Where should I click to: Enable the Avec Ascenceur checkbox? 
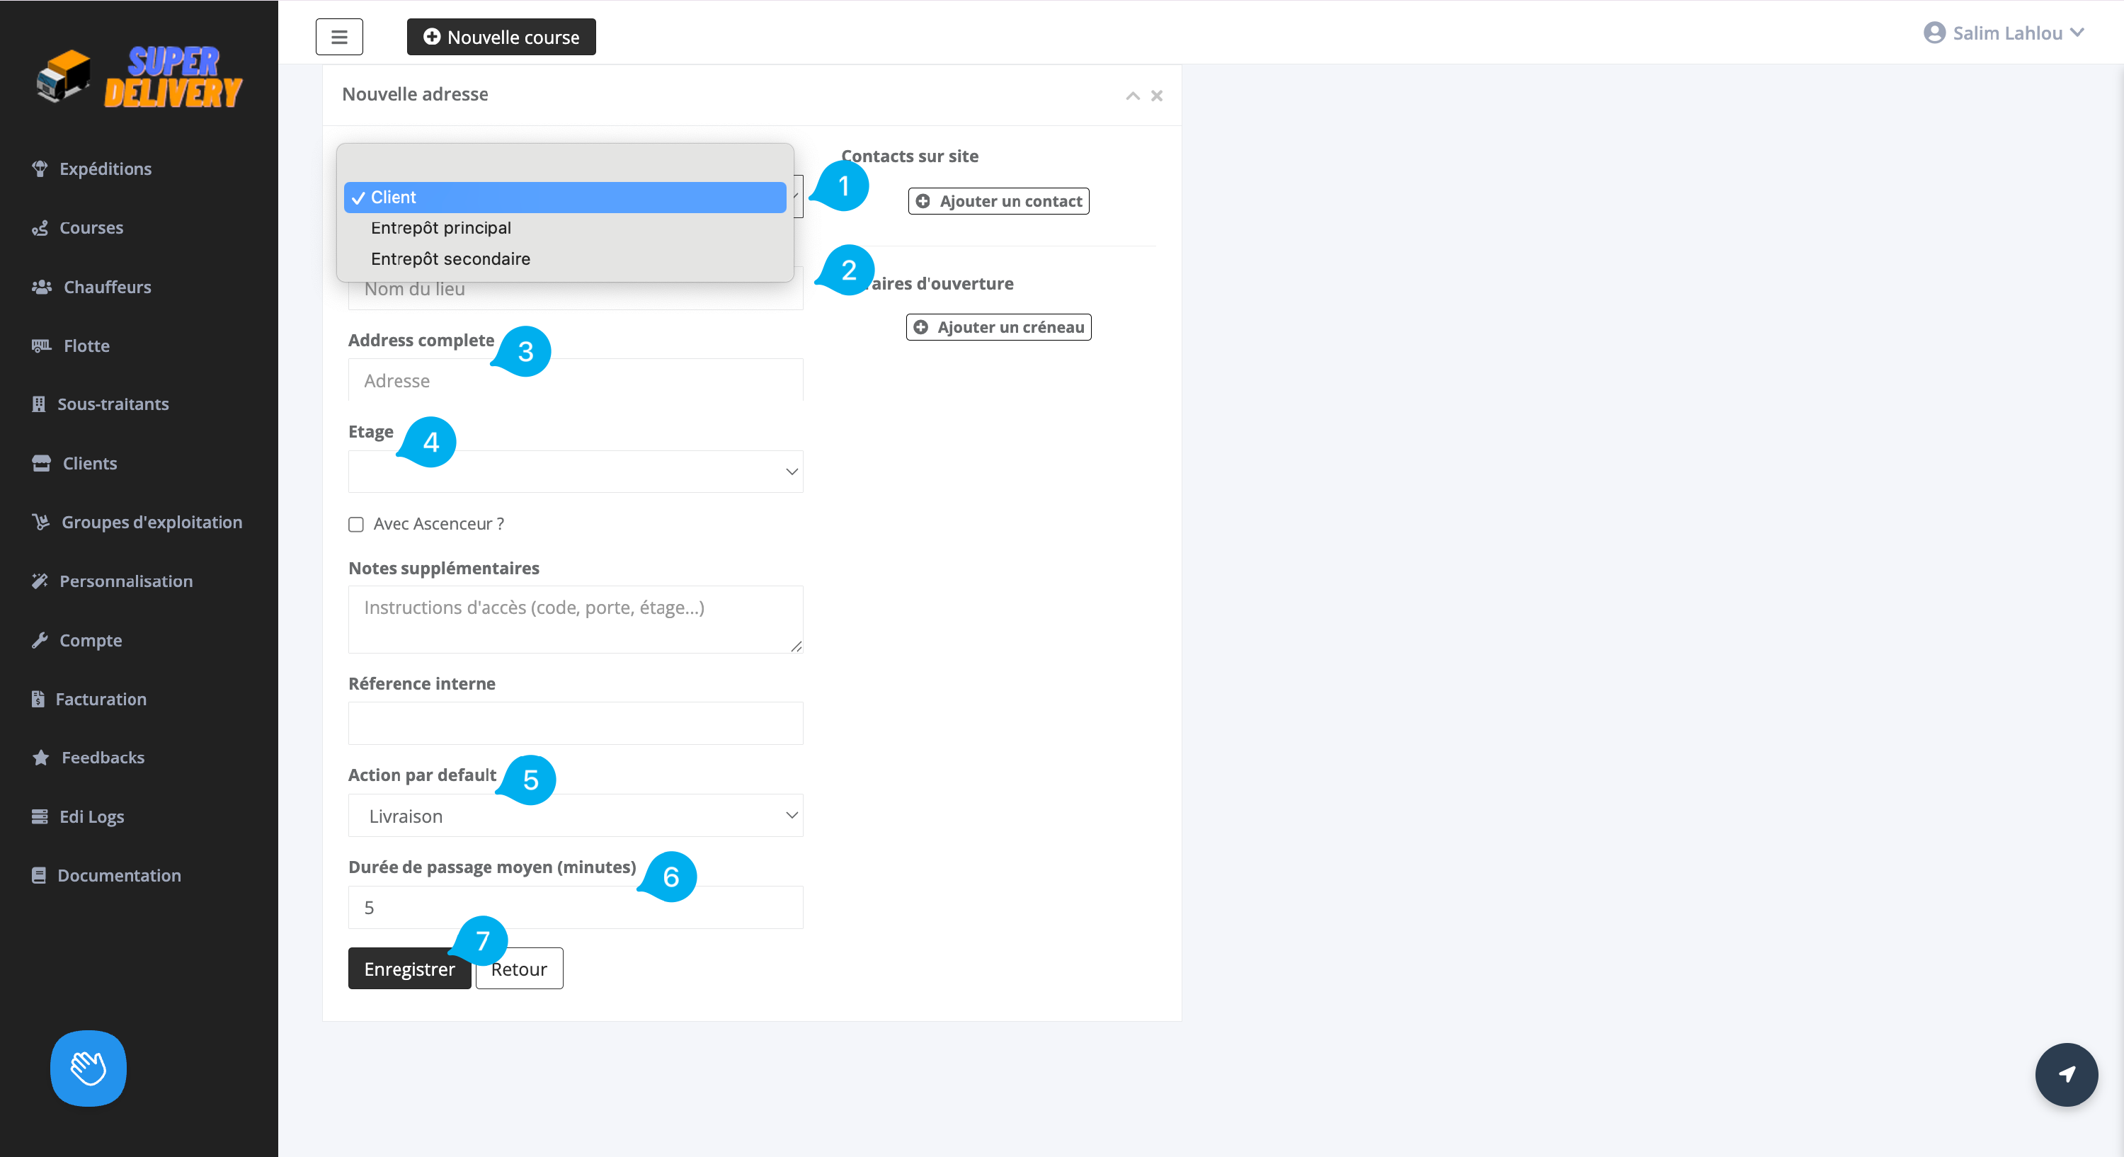pyautogui.click(x=356, y=525)
